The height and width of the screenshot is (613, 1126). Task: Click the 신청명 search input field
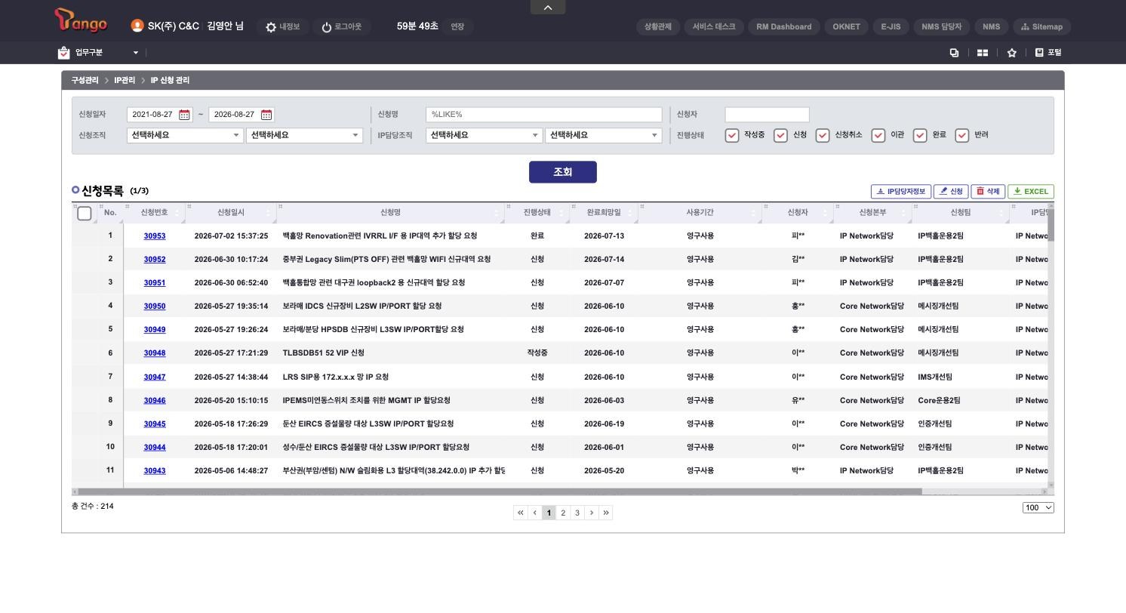coord(544,115)
